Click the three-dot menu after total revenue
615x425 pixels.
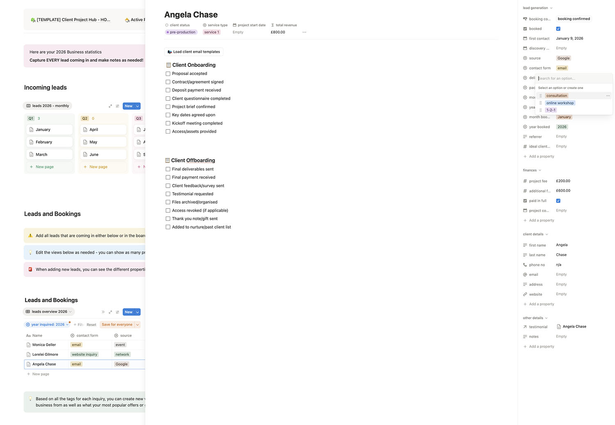click(x=304, y=32)
